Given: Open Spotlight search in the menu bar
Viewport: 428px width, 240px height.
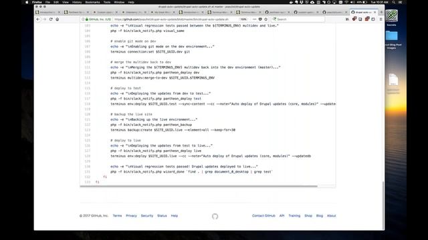Looking at the screenshot, I should (394, 2).
